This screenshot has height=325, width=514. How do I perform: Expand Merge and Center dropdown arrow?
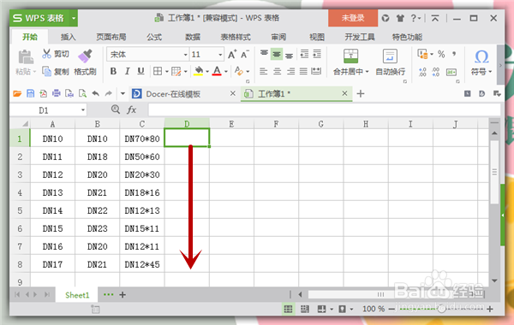pos(367,71)
